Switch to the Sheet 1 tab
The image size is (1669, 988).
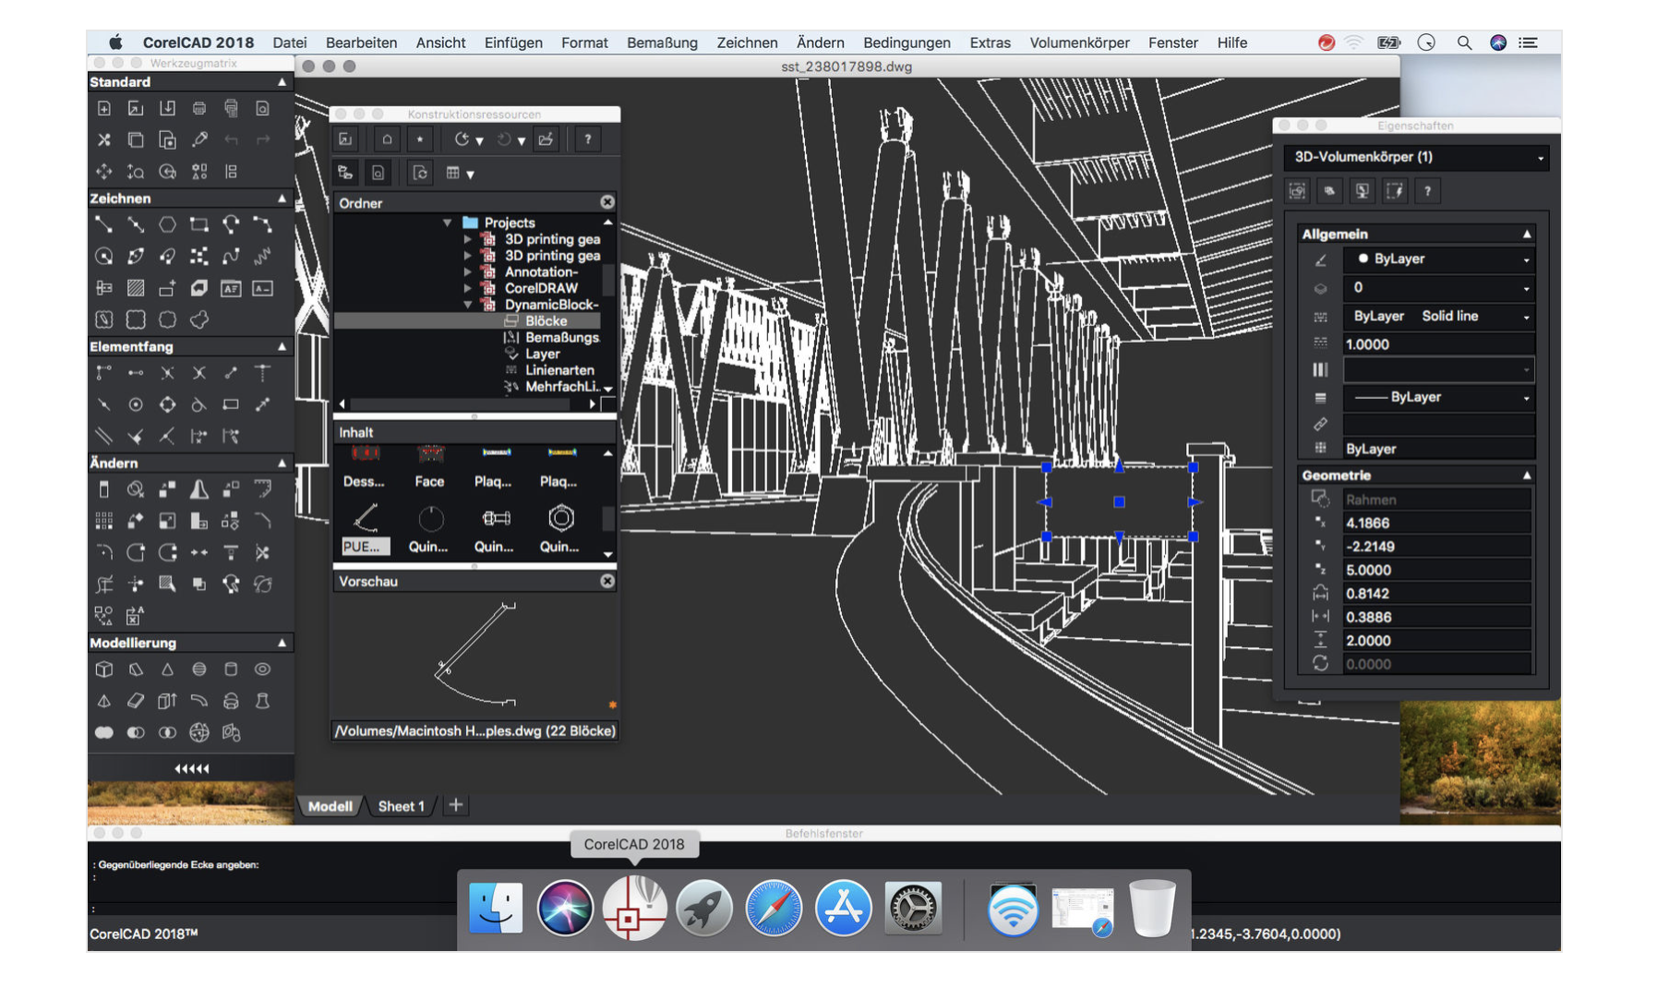[401, 806]
